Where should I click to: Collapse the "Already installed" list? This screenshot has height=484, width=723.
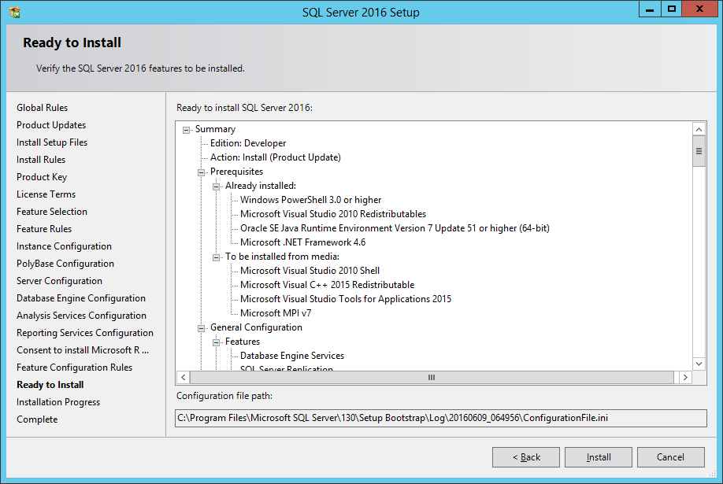pos(216,185)
